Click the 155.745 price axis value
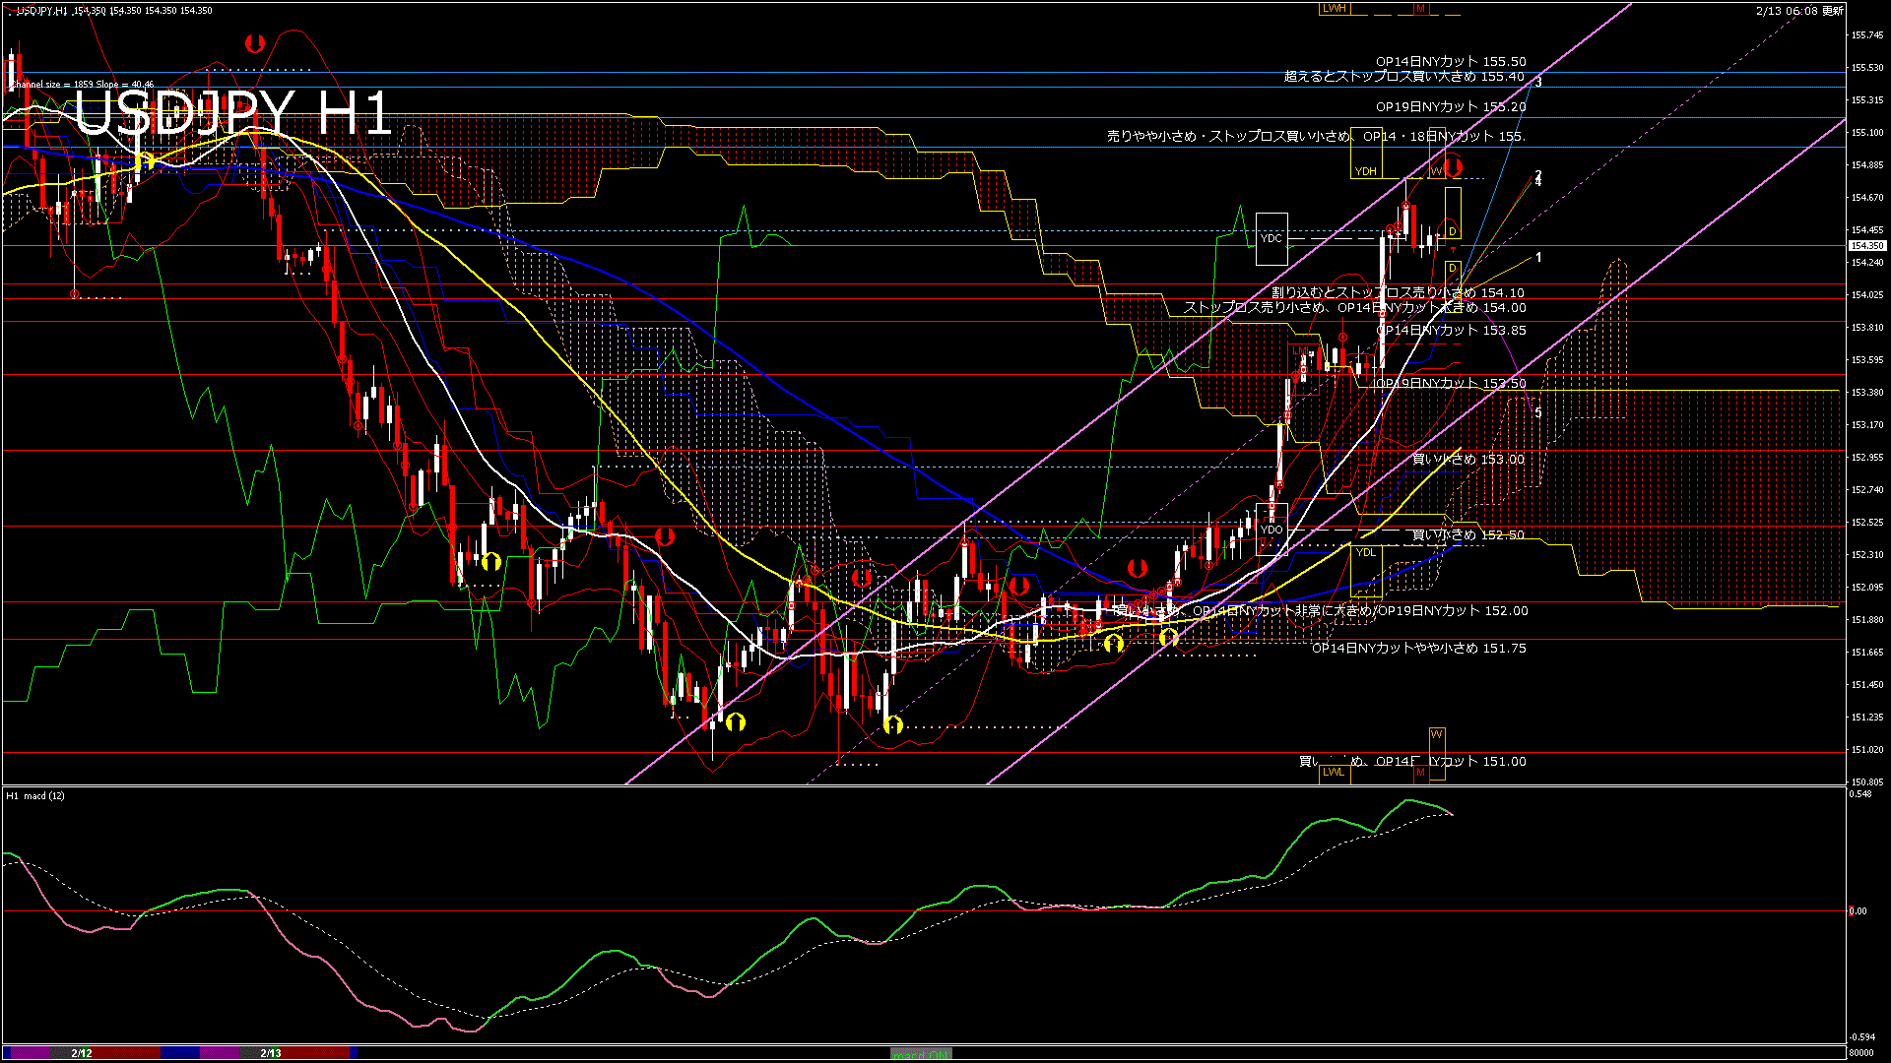This screenshot has width=1891, height=1063. click(x=1867, y=34)
